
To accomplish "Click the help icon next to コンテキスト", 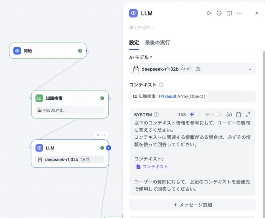I will tap(161, 85).
